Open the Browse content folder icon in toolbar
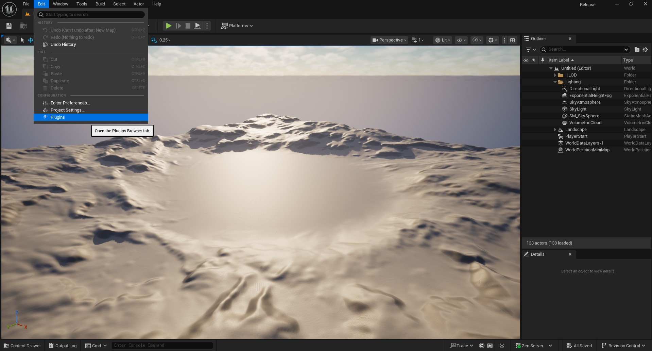This screenshot has width=652, height=351. [23, 26]
